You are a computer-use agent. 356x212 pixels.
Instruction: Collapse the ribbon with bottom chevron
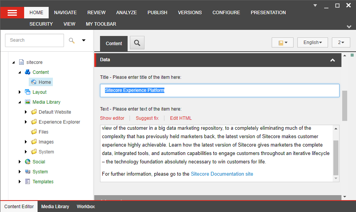pos(349,27)
